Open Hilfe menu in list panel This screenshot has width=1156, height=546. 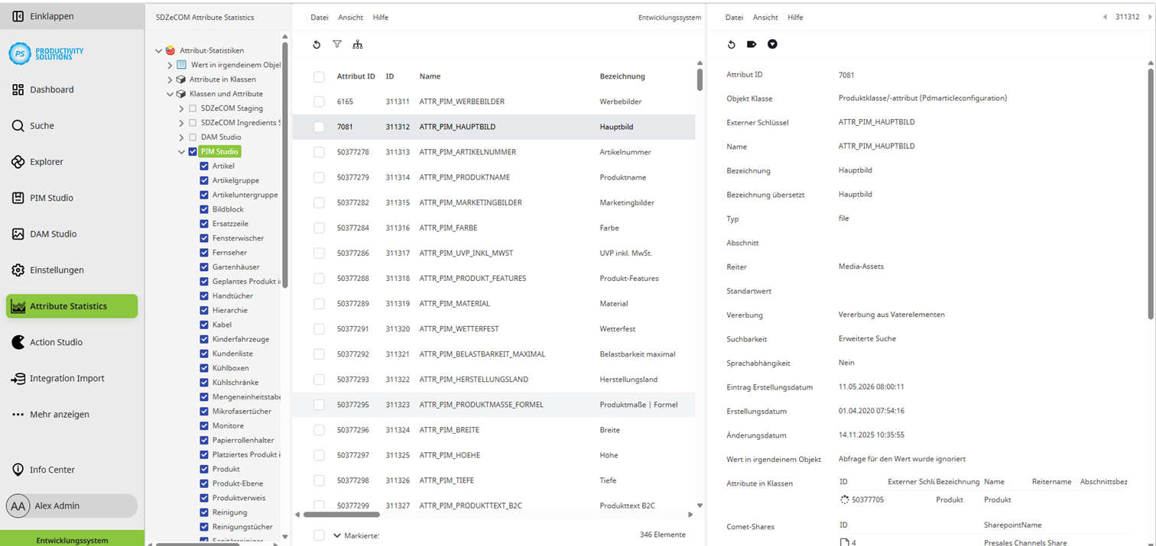(381, 17)
